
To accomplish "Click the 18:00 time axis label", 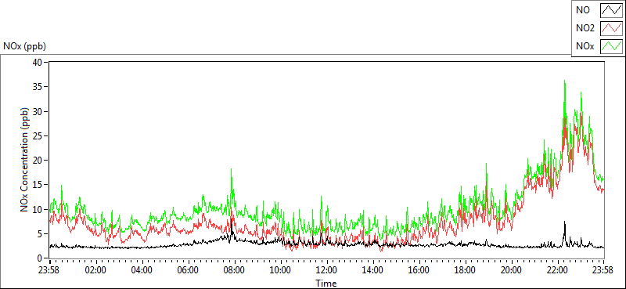I will pyautogui.click(x=466, y=270).
